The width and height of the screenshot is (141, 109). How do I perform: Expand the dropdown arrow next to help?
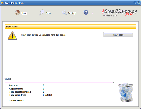click(x=92, y=13)
